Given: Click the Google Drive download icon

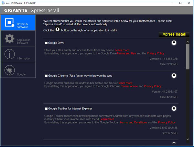Looking at the screenshot, I should click(x=174, y=43).
